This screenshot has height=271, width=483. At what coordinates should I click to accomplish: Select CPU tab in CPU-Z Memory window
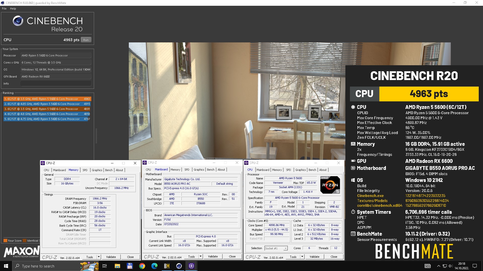[47, 170]
